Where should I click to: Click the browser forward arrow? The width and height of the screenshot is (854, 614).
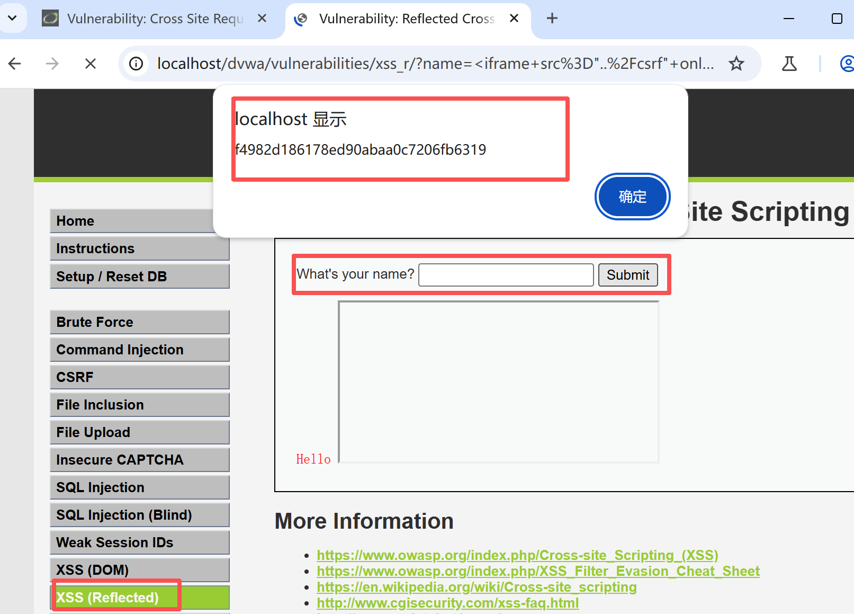[52, 64]
